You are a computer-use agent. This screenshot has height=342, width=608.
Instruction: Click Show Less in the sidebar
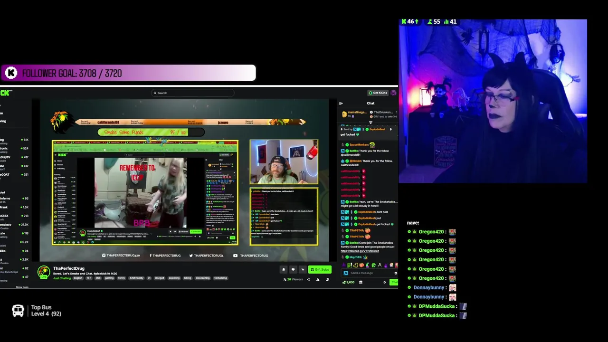[x=22, y=287]
